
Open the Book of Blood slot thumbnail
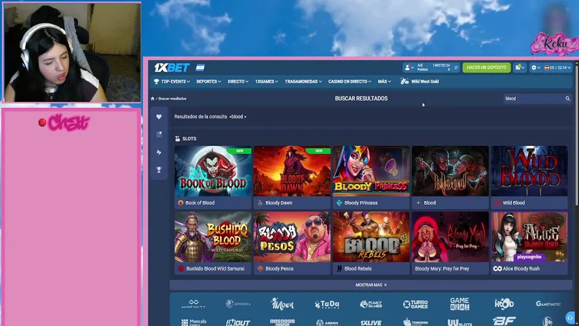(213, 171)
